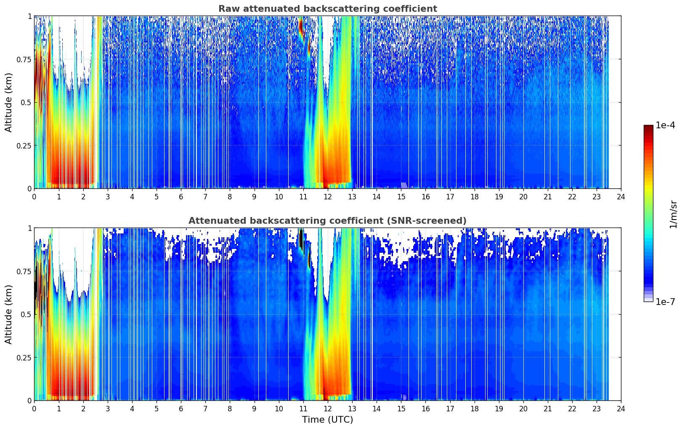Image resolution: width=682 pixels, height=429 pixels.
Task: Select the "1e-4" colorbar maximum label
Action: [x=665, y=125]
